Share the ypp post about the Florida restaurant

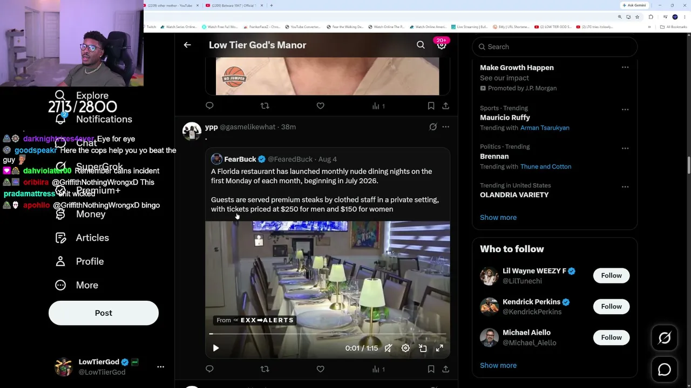coord(445,369)
